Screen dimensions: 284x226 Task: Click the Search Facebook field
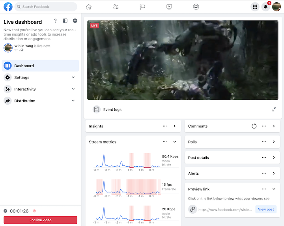[x=46, y=7]
